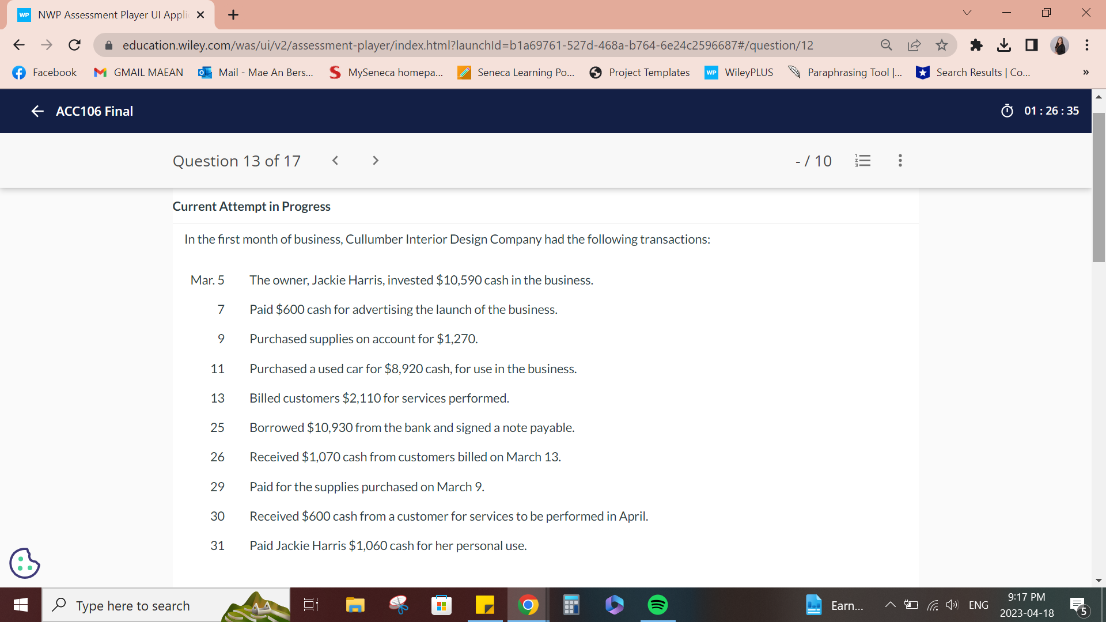This screenshot has width=1106, height=622.
Task: Launch Calculator from the taskbar
Action: point(571,605)
